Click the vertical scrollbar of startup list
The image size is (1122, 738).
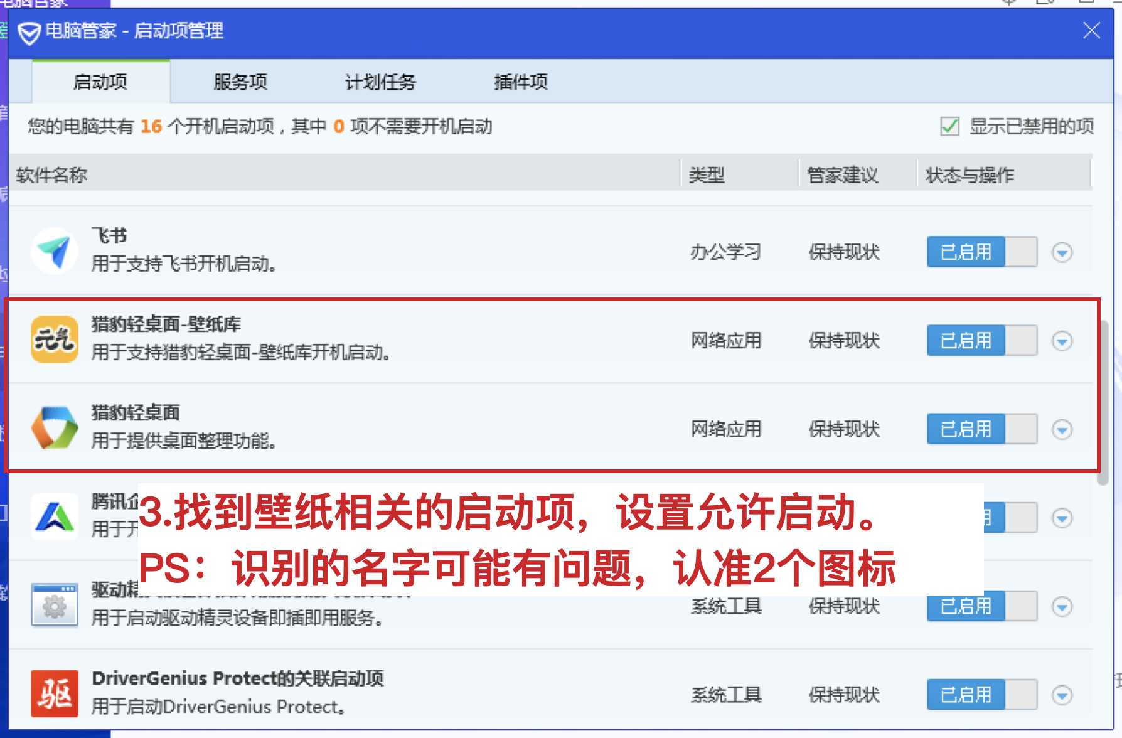click(1103, 402)
